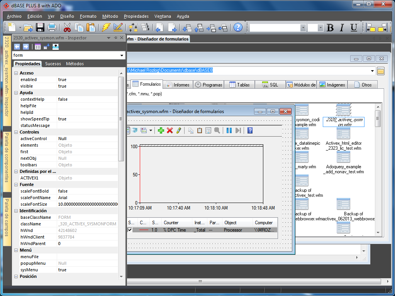The image size is (395, 296).
Task: Collapse the Menú property group
Action: click(16, 250)
